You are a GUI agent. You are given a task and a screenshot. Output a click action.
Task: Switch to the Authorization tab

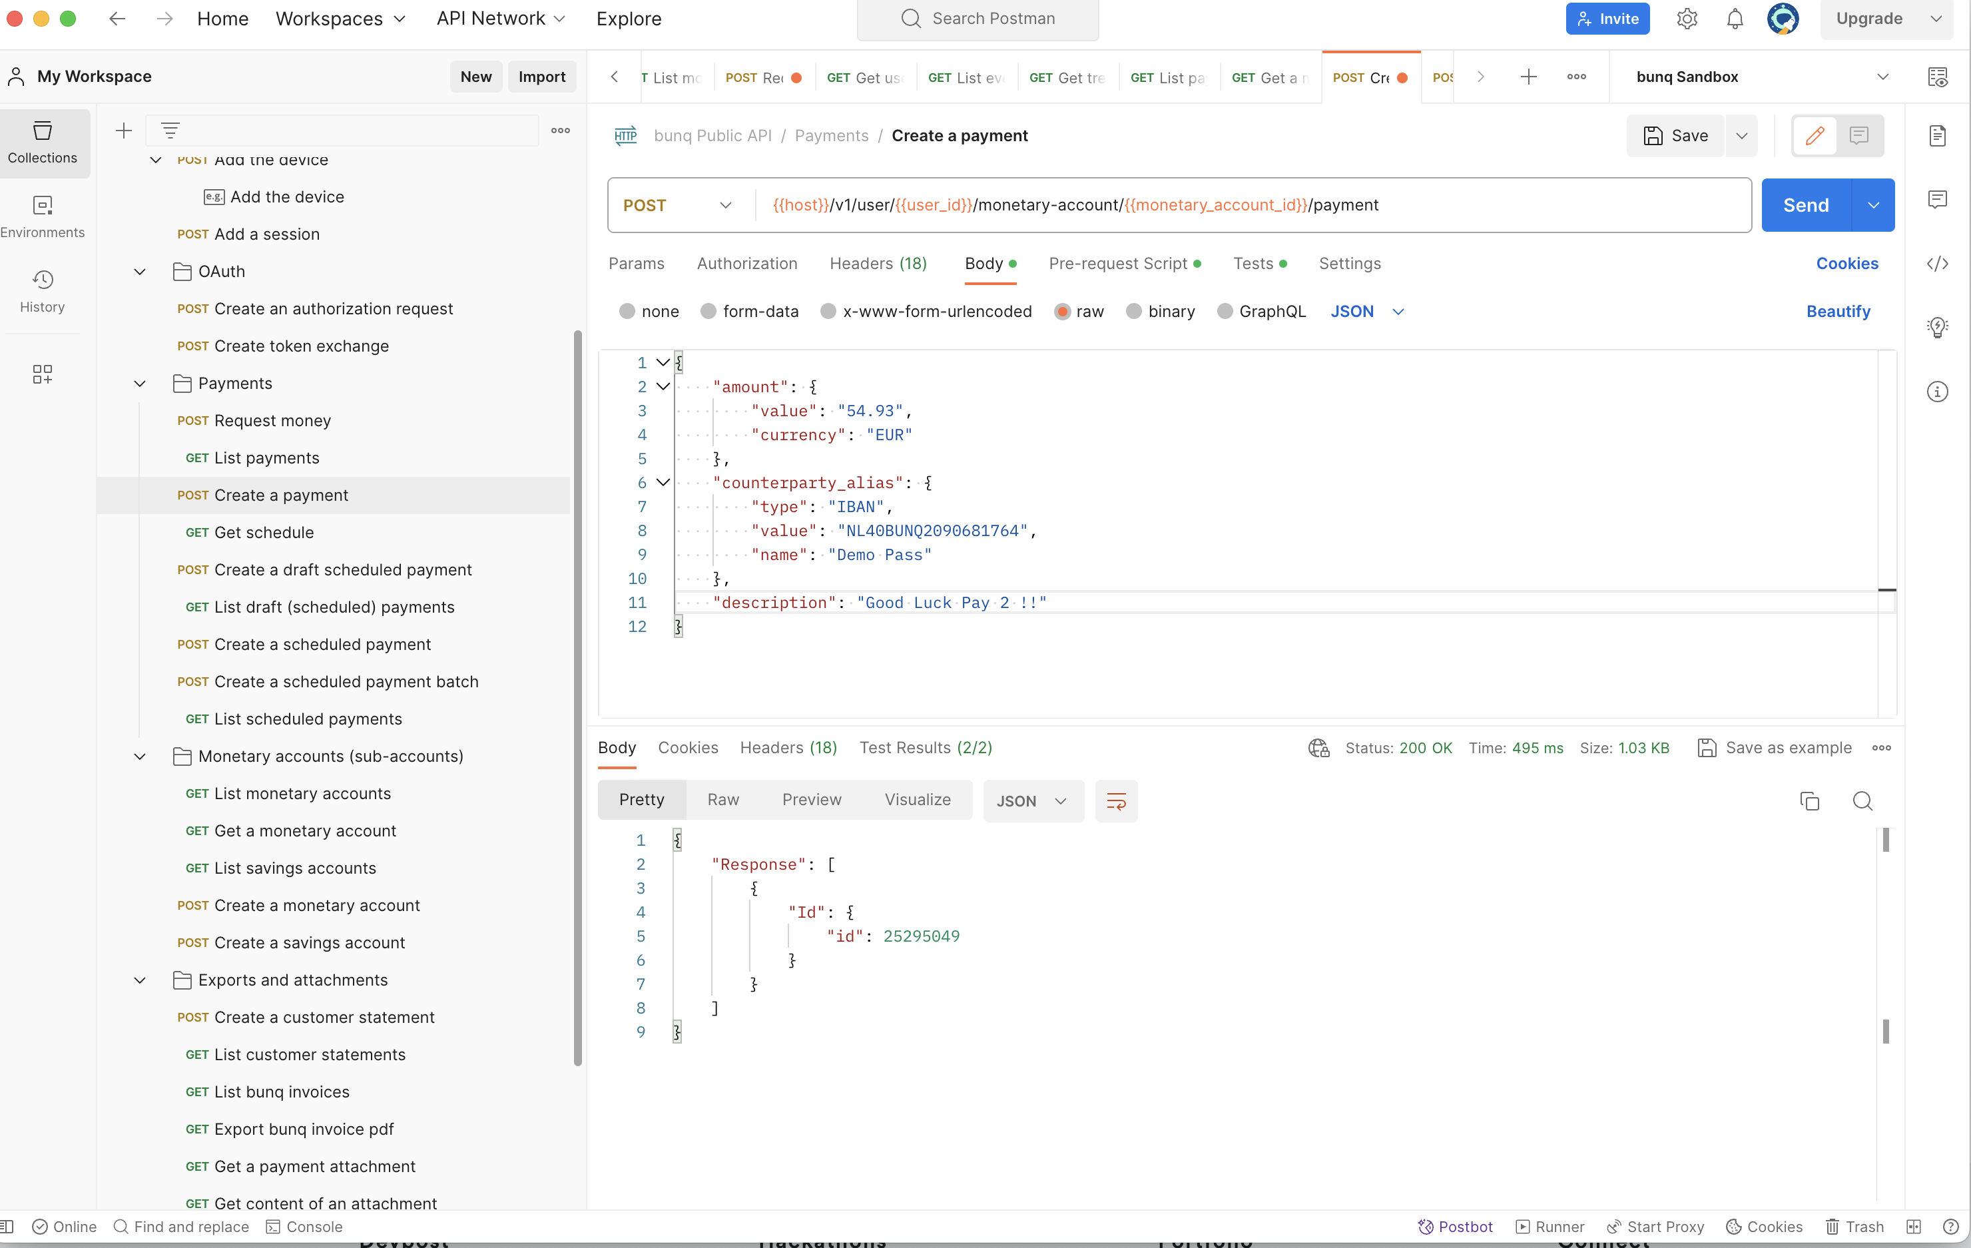point(746,264)
